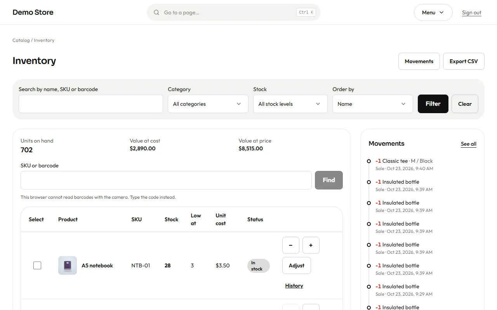Click the Value at price $8,515.00
Viewport: 497px width, 310px height.
pyautogui.click(x=251, y=148)
